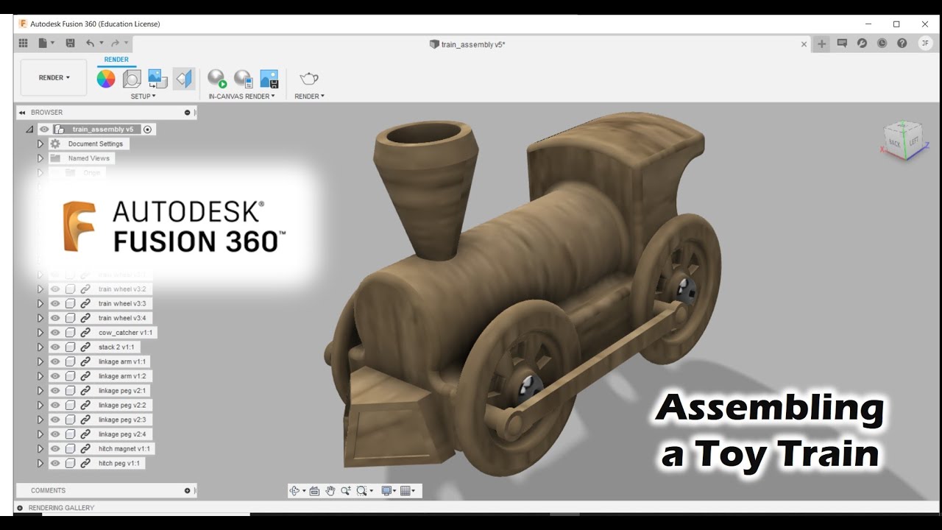Screen dimensions: 942x530
Task: Open the notifications chat icon
Action: click(843, 44)
